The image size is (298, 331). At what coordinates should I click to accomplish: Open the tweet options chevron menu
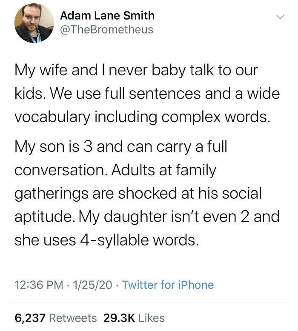[280, 17]
